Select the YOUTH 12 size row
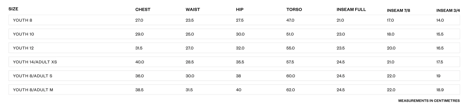 click(234, 48)
